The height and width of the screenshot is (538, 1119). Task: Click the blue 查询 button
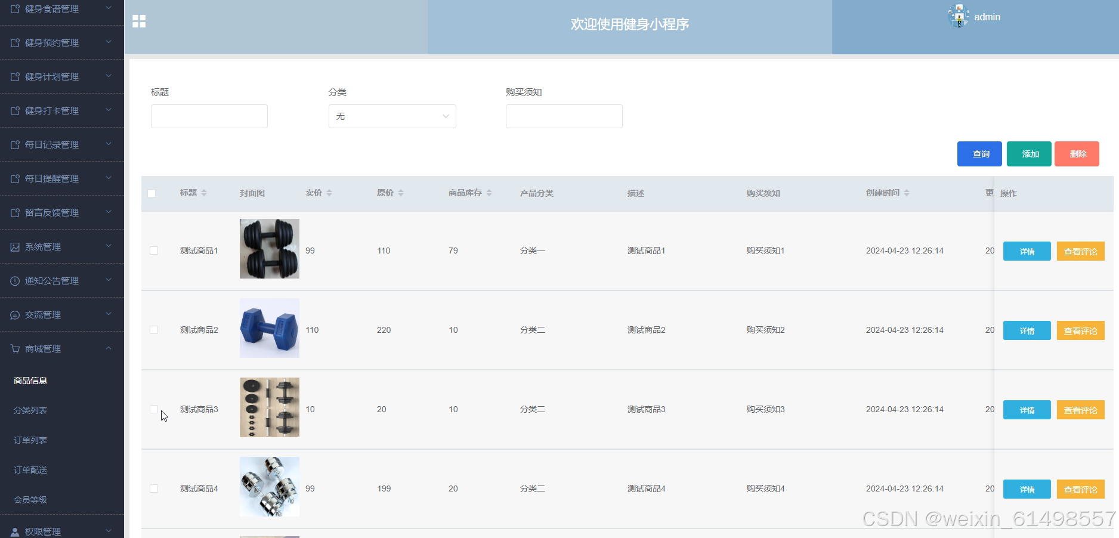[979, 154]
